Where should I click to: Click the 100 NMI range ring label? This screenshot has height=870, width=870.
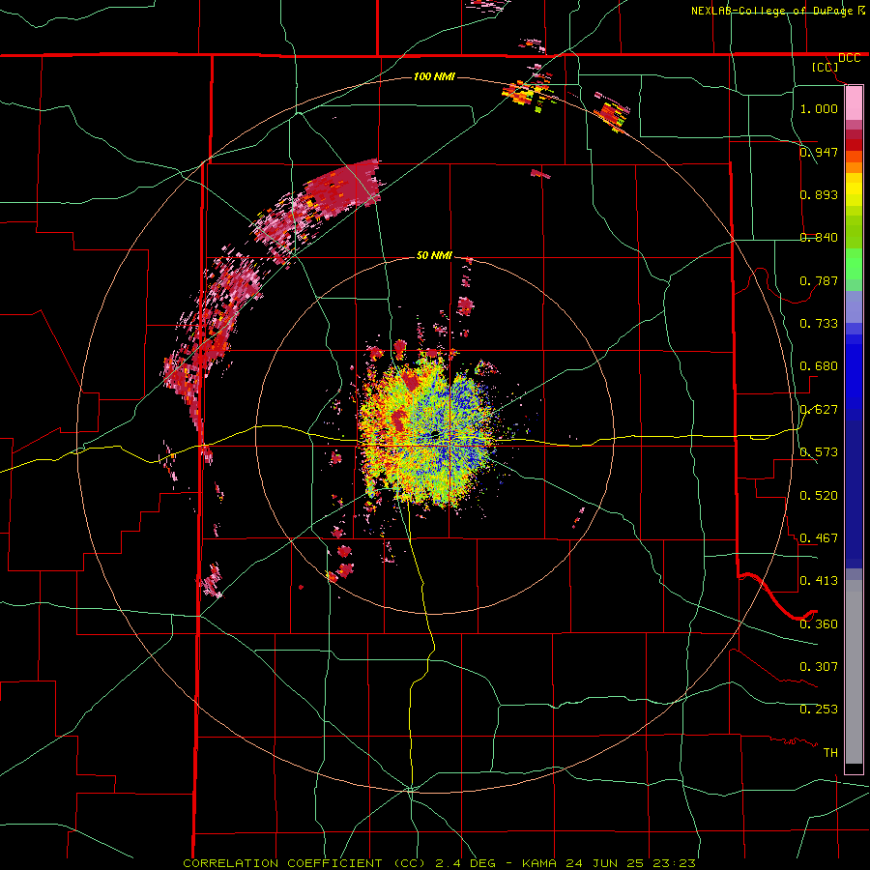click(x=434, y=76)
